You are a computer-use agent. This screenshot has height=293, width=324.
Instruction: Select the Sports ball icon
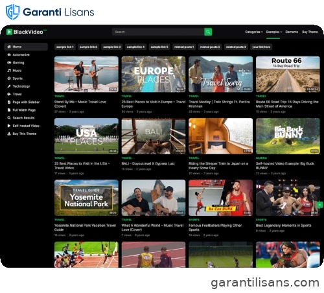click(9, 78)
